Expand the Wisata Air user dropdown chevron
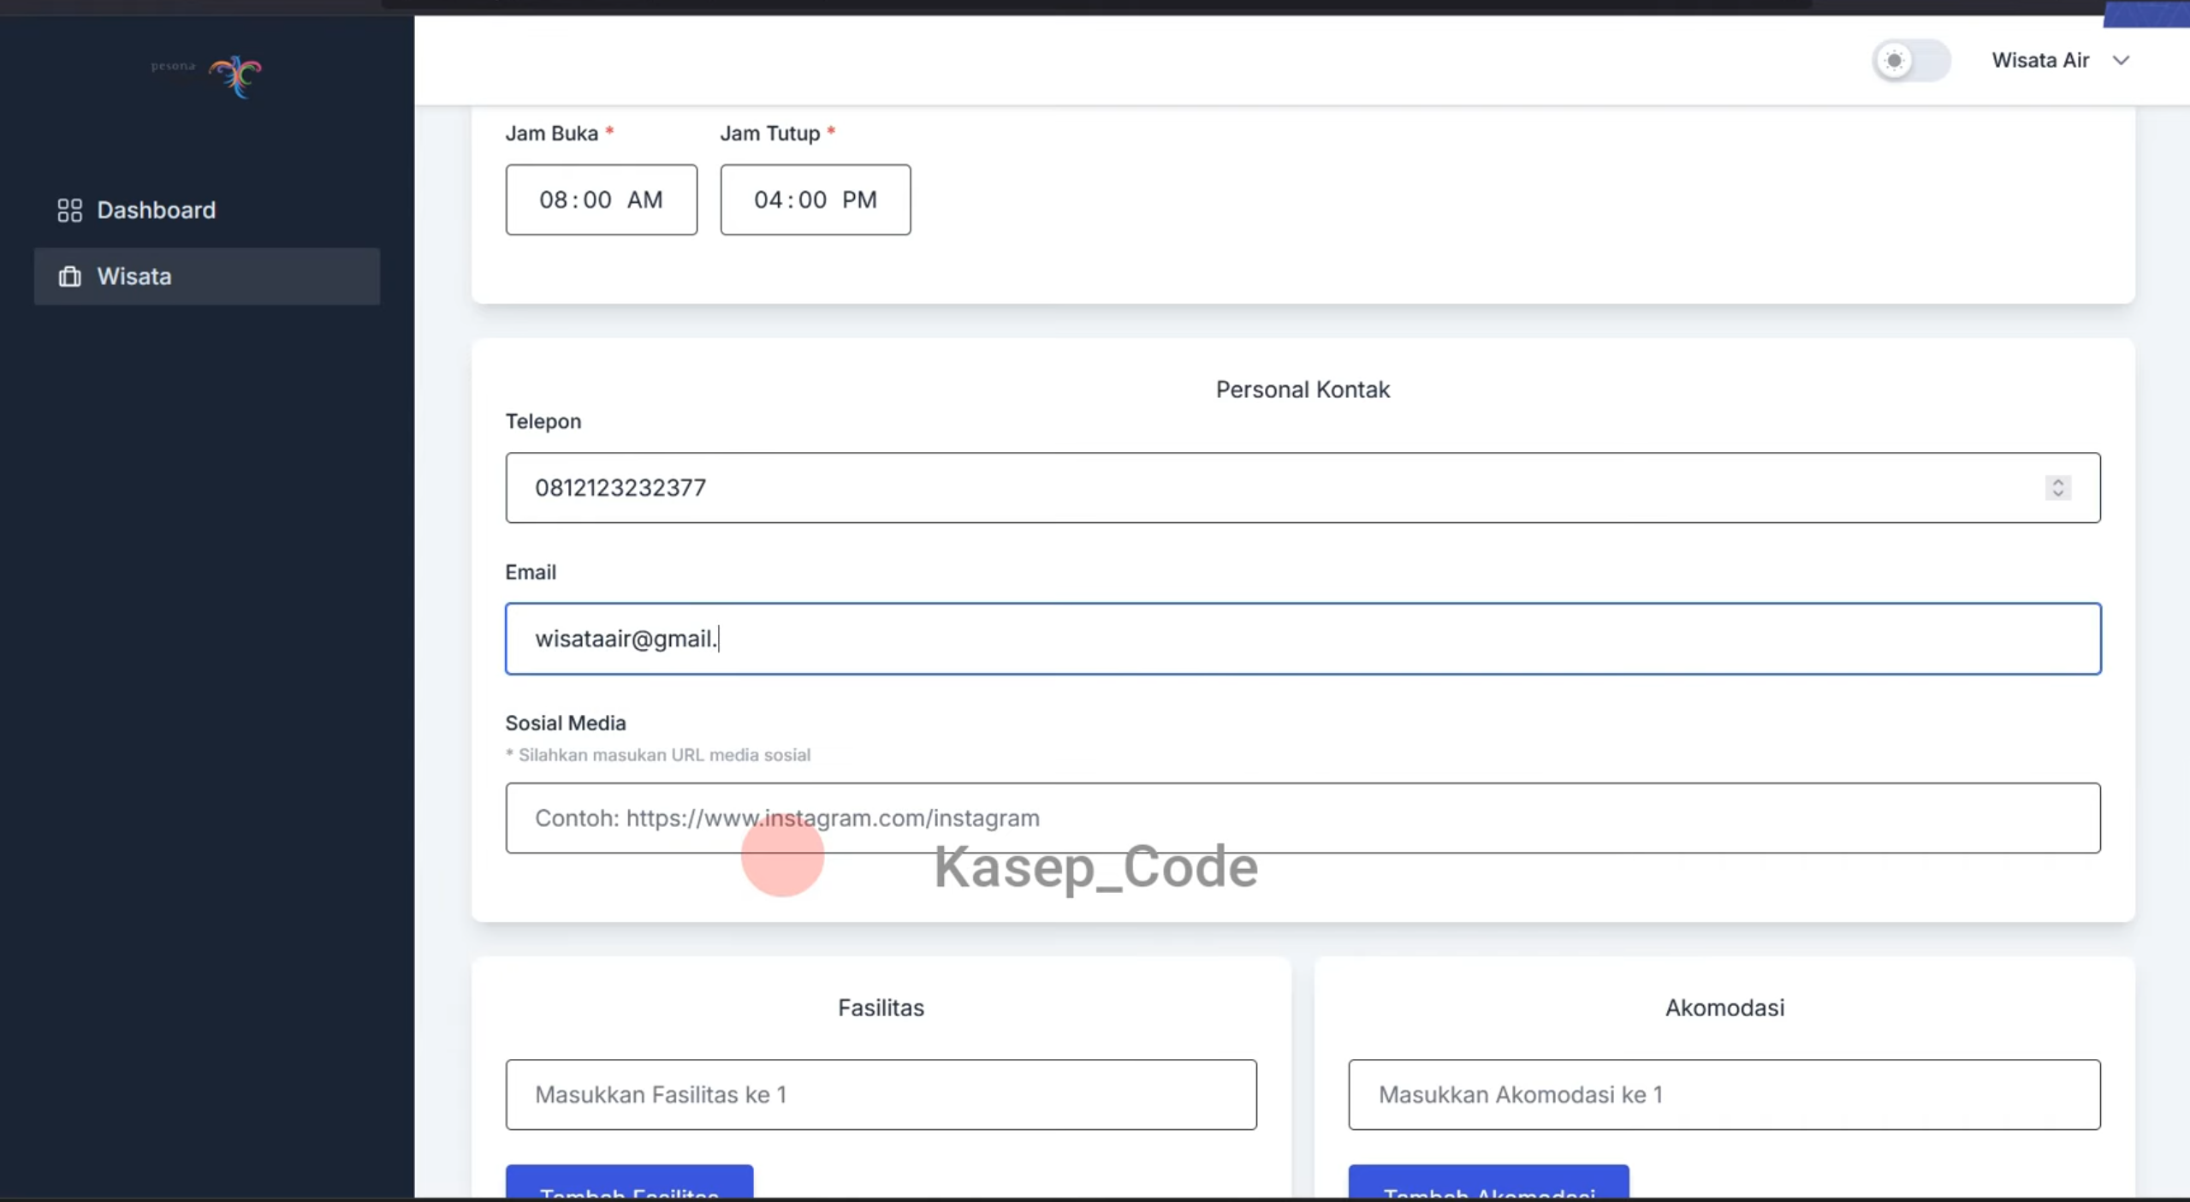Viewport: 2190px width, 1202px height. click(2121, 61)
